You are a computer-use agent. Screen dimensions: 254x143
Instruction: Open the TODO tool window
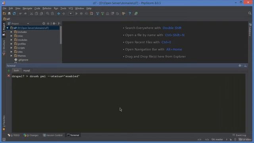coord(14,135)
